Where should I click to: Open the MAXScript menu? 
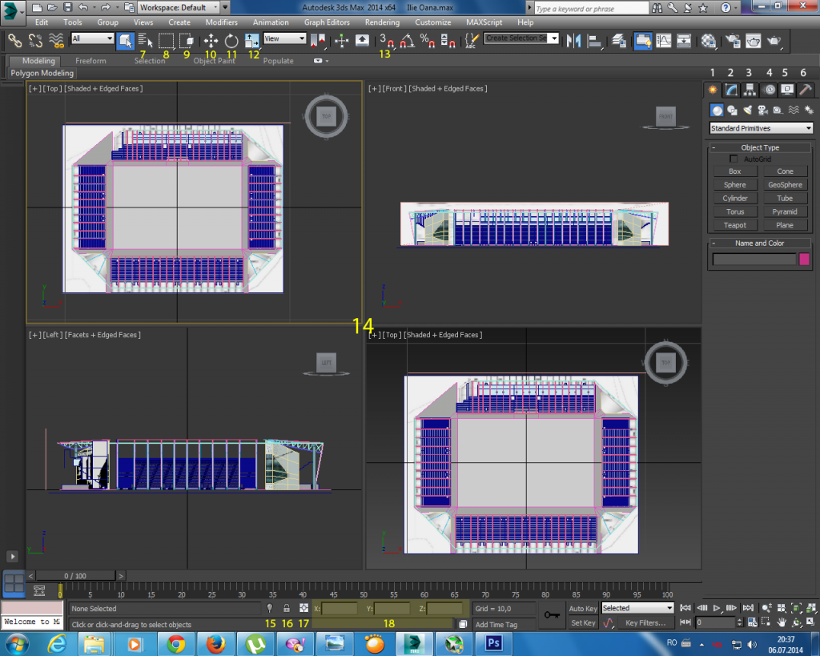(x=484, y=22)
